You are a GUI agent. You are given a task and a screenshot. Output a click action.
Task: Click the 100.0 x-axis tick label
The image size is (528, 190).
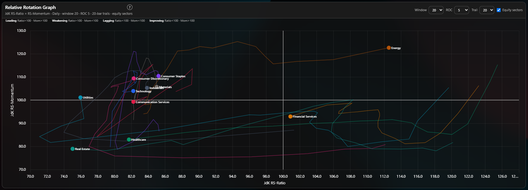(x=283, y=176)
